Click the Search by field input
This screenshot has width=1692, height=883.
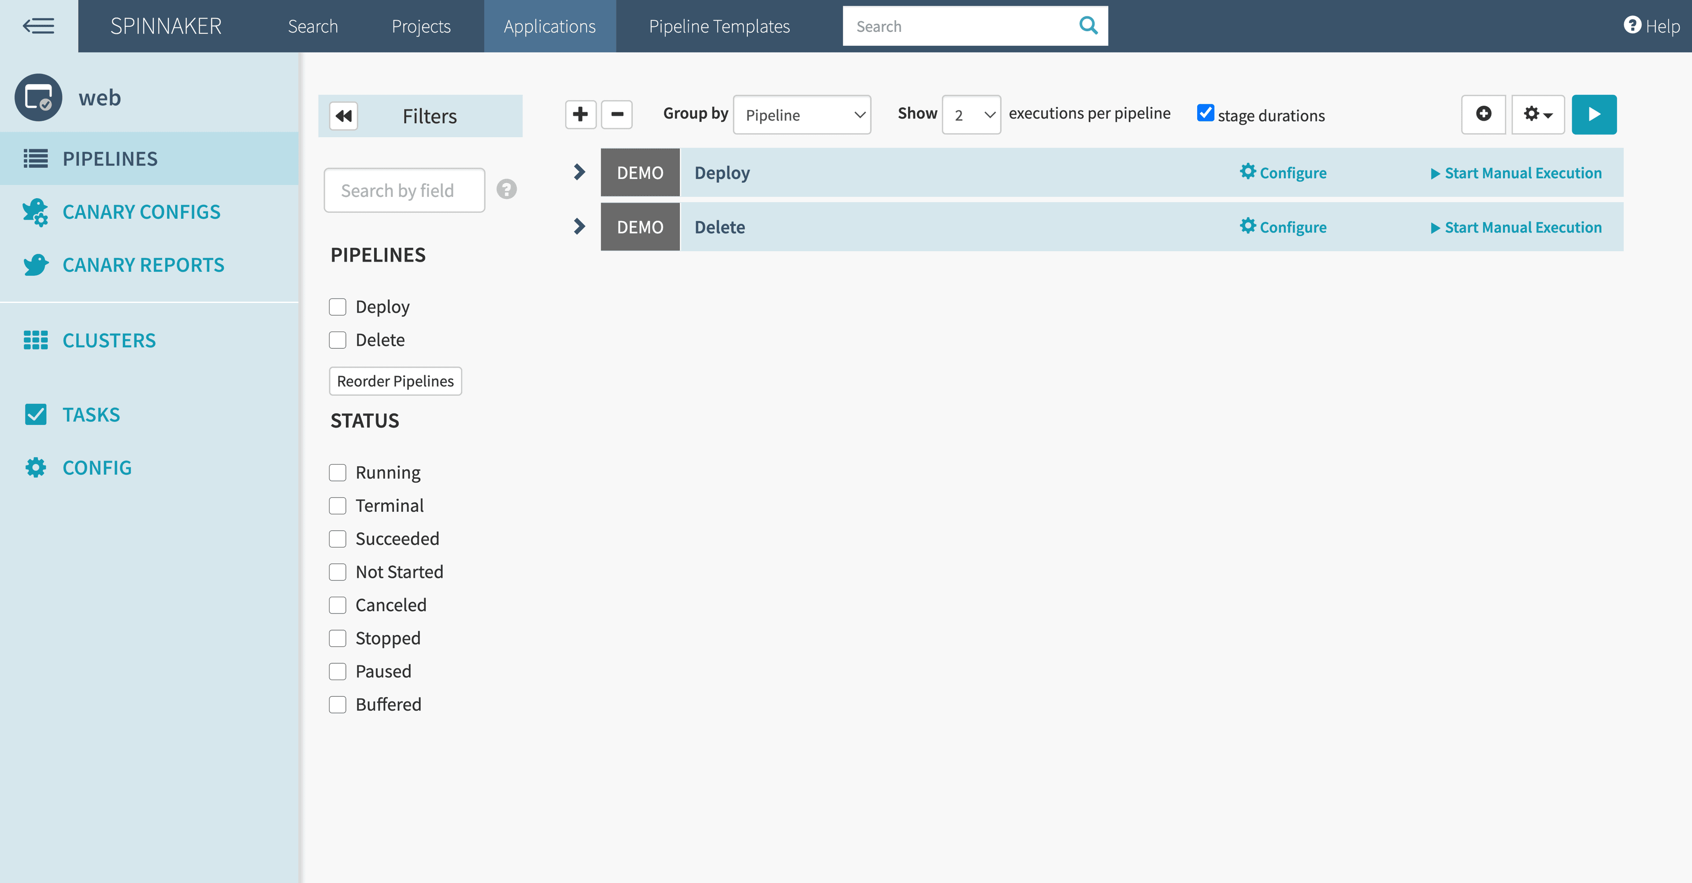point(404,190)
